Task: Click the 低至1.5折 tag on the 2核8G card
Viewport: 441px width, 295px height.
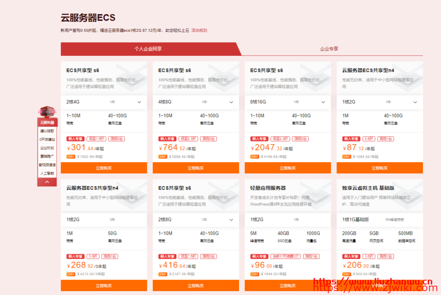Action: [x=189, y=256]
